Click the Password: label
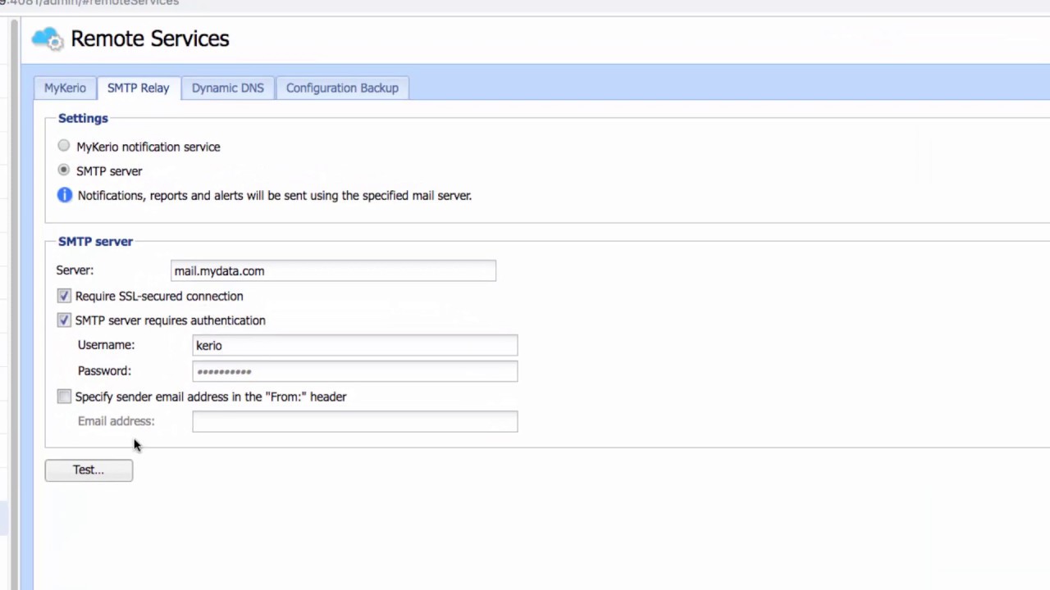Screen dimensions: 1050x590 click(104, 370)
